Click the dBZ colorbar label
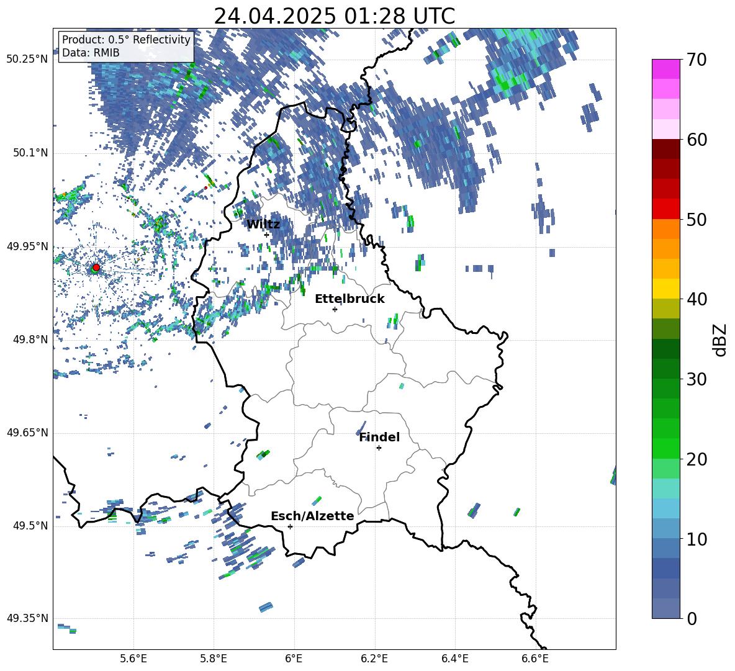This screenshot has width=735, height=671. coord(719,340)
